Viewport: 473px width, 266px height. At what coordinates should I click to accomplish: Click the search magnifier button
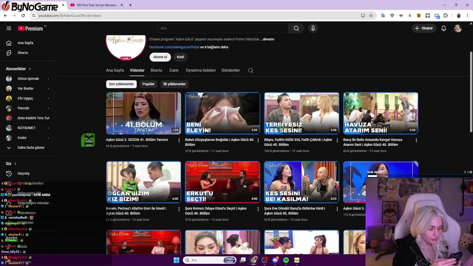click(x=296, y=28)
